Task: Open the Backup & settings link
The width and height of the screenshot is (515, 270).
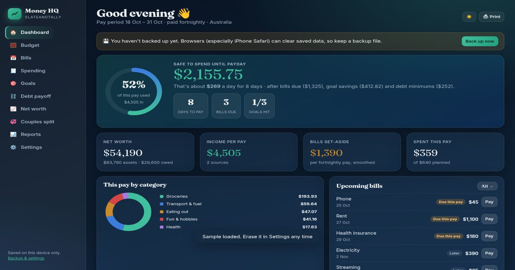Action: (x=26, y=258)
